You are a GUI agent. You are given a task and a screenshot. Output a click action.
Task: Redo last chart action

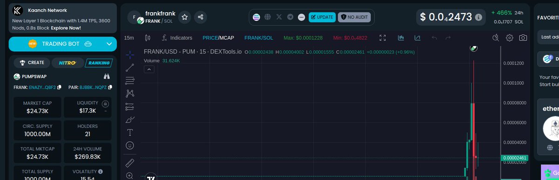448,38
